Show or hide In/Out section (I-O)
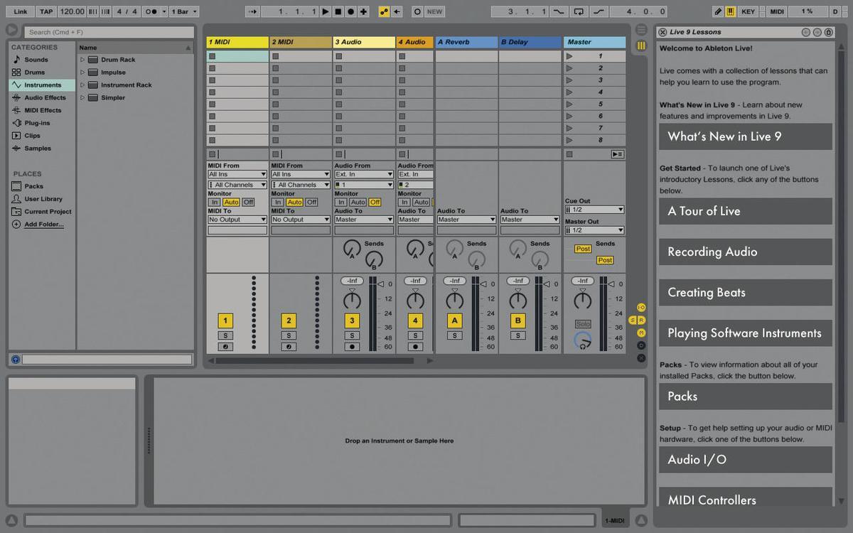The image size is (853, 533). click(x=641, y=307)
